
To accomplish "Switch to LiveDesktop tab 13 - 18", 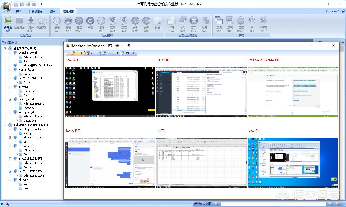I will pyautogui.click(x=110, y=53).
